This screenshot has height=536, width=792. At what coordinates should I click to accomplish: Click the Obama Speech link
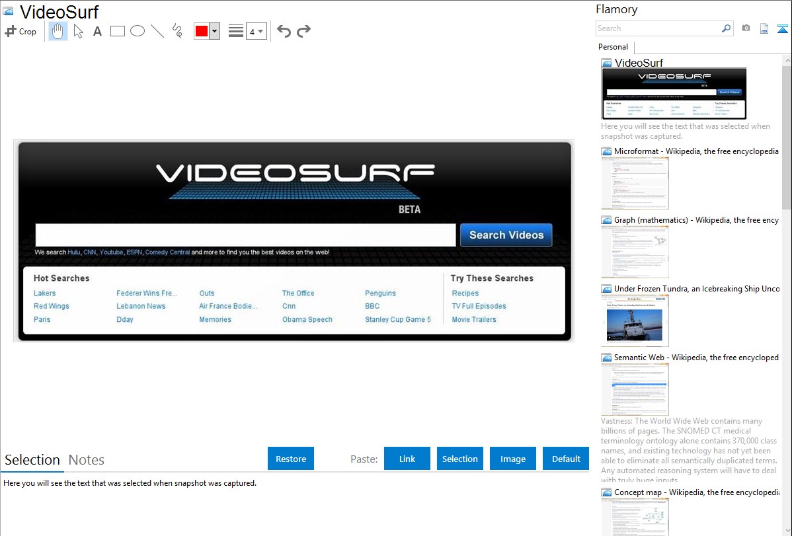[x=307, y=319]
